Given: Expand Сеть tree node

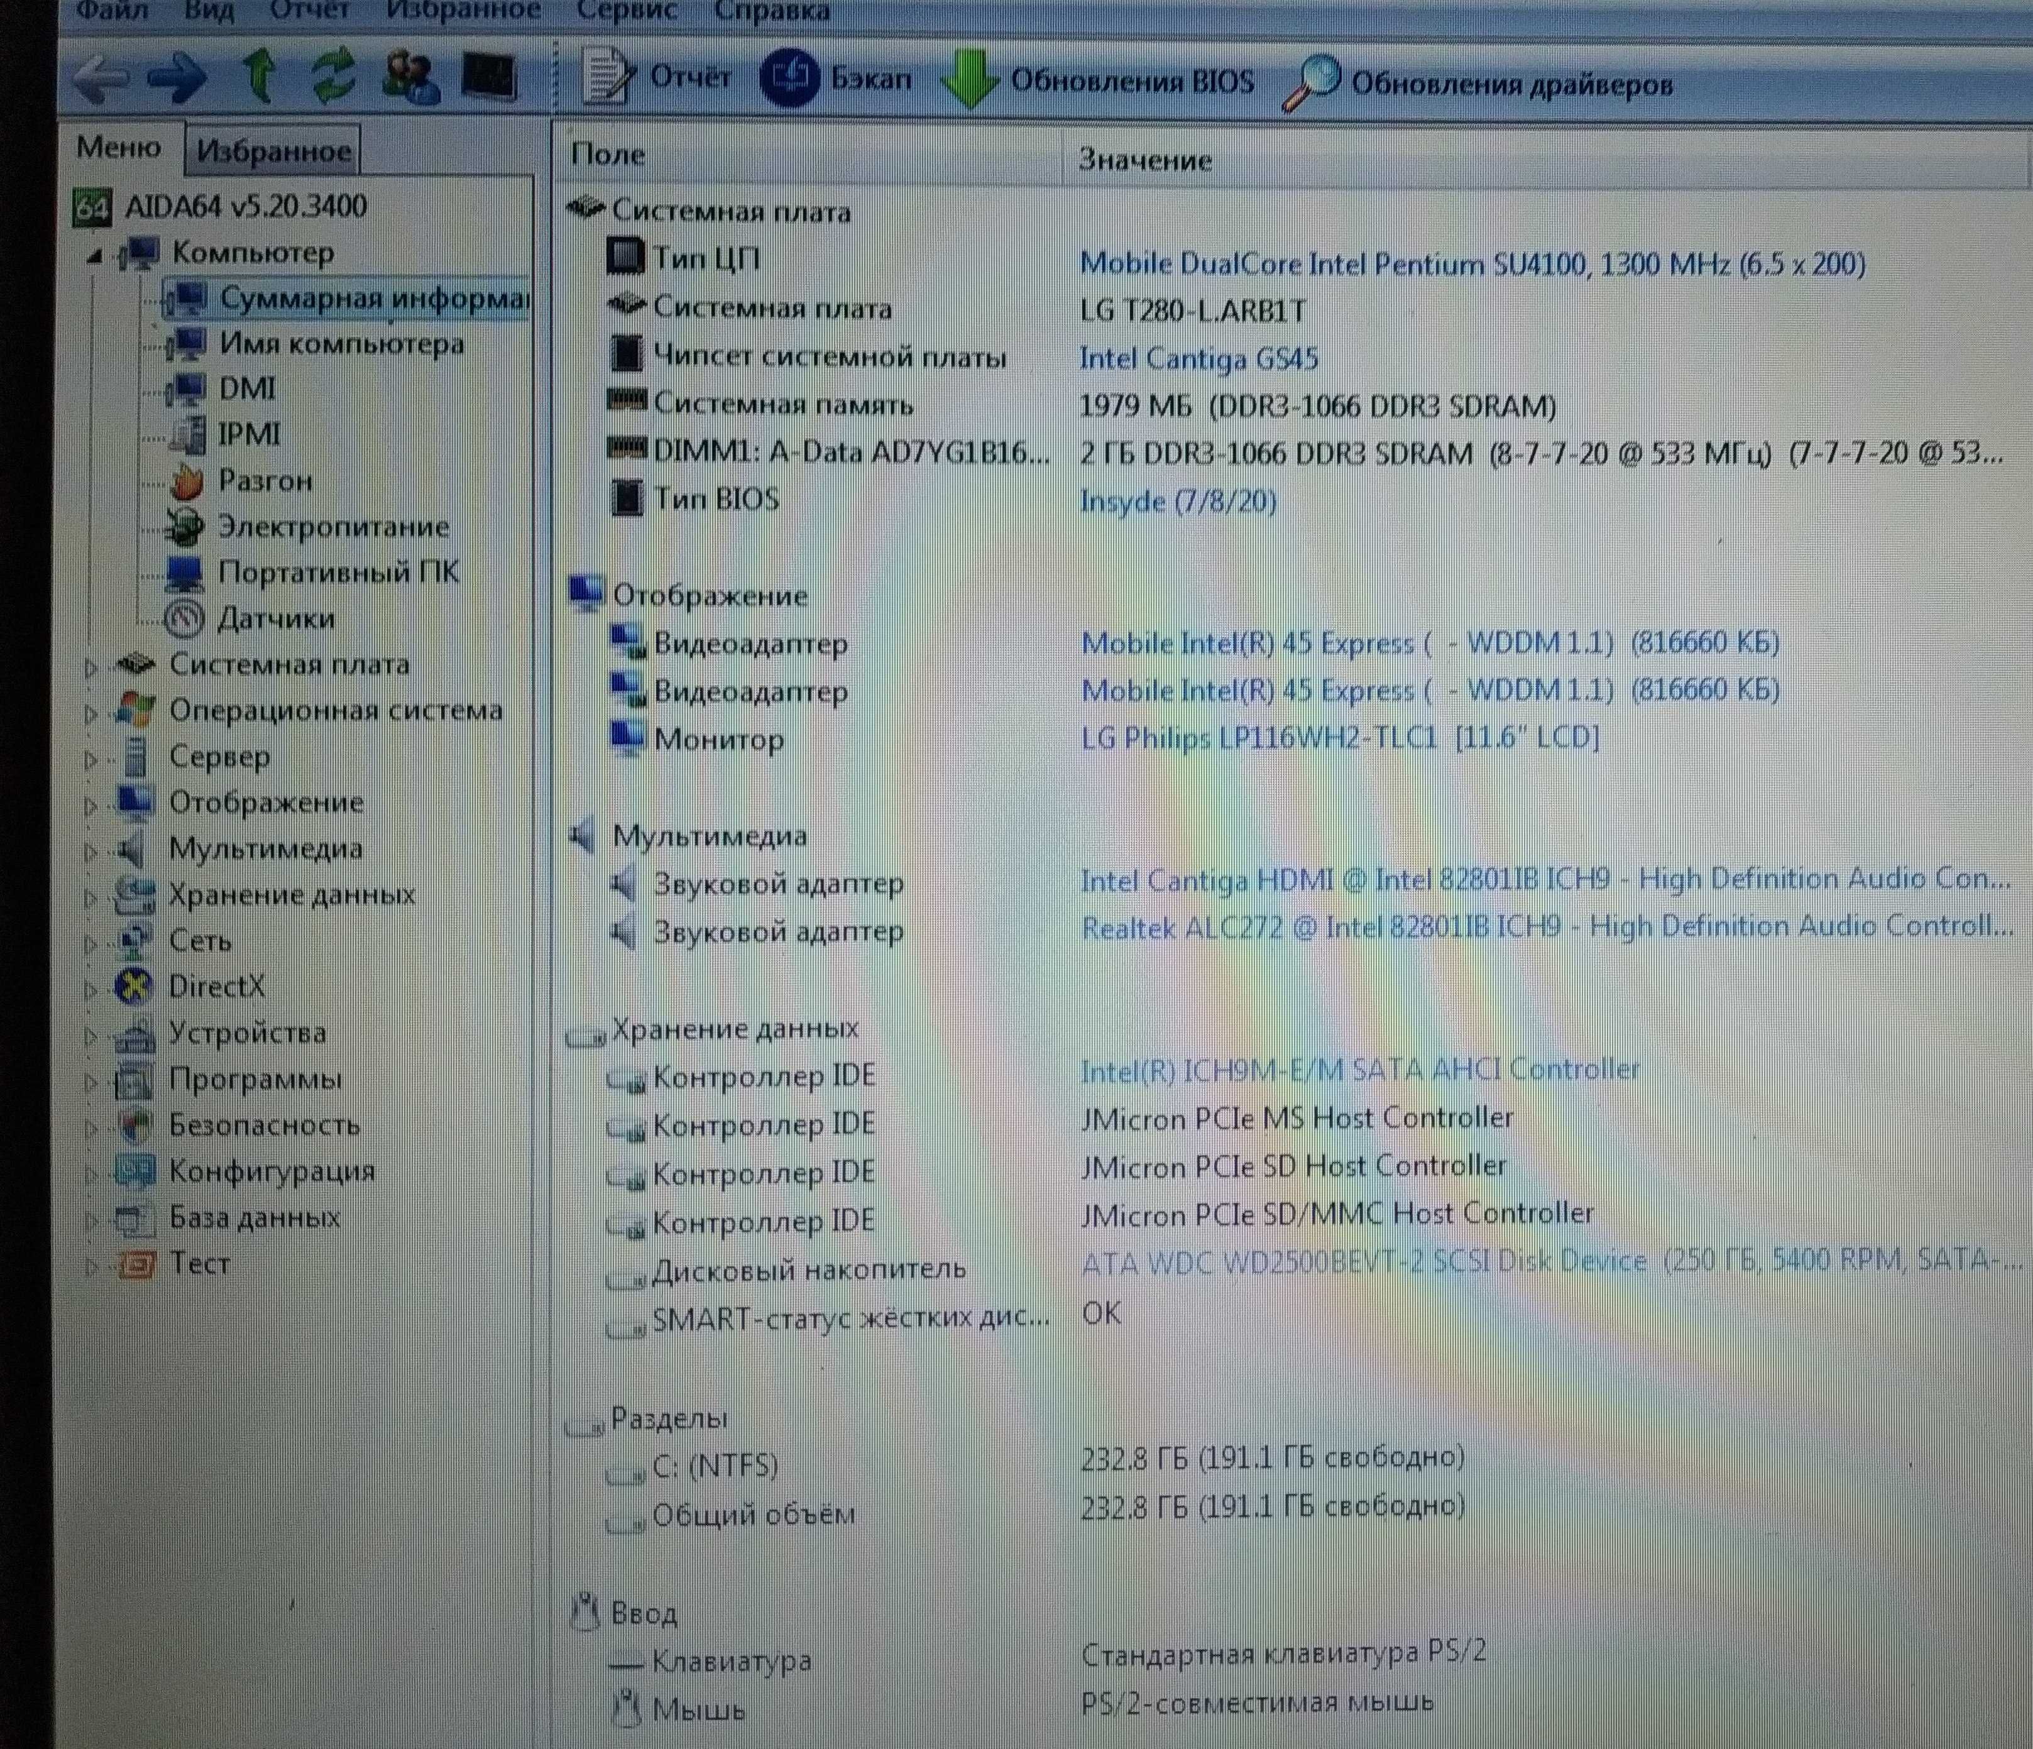Looking at the screenshot, I should point(91,943).
